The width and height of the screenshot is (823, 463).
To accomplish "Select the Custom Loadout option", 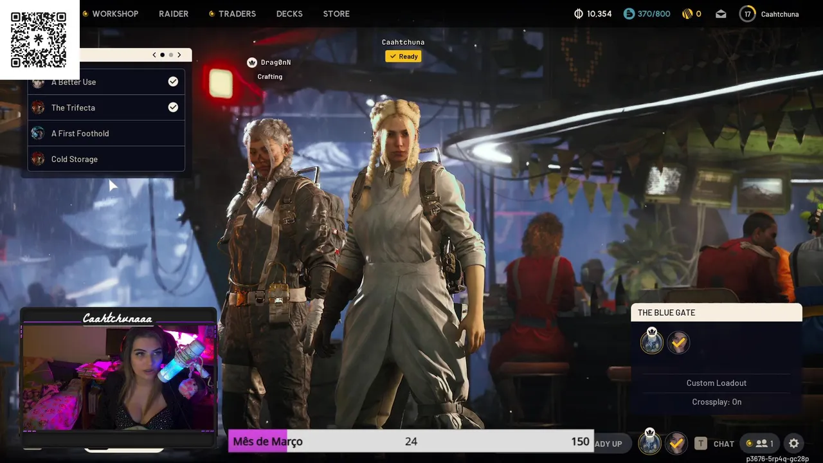I will pos(716,383).
